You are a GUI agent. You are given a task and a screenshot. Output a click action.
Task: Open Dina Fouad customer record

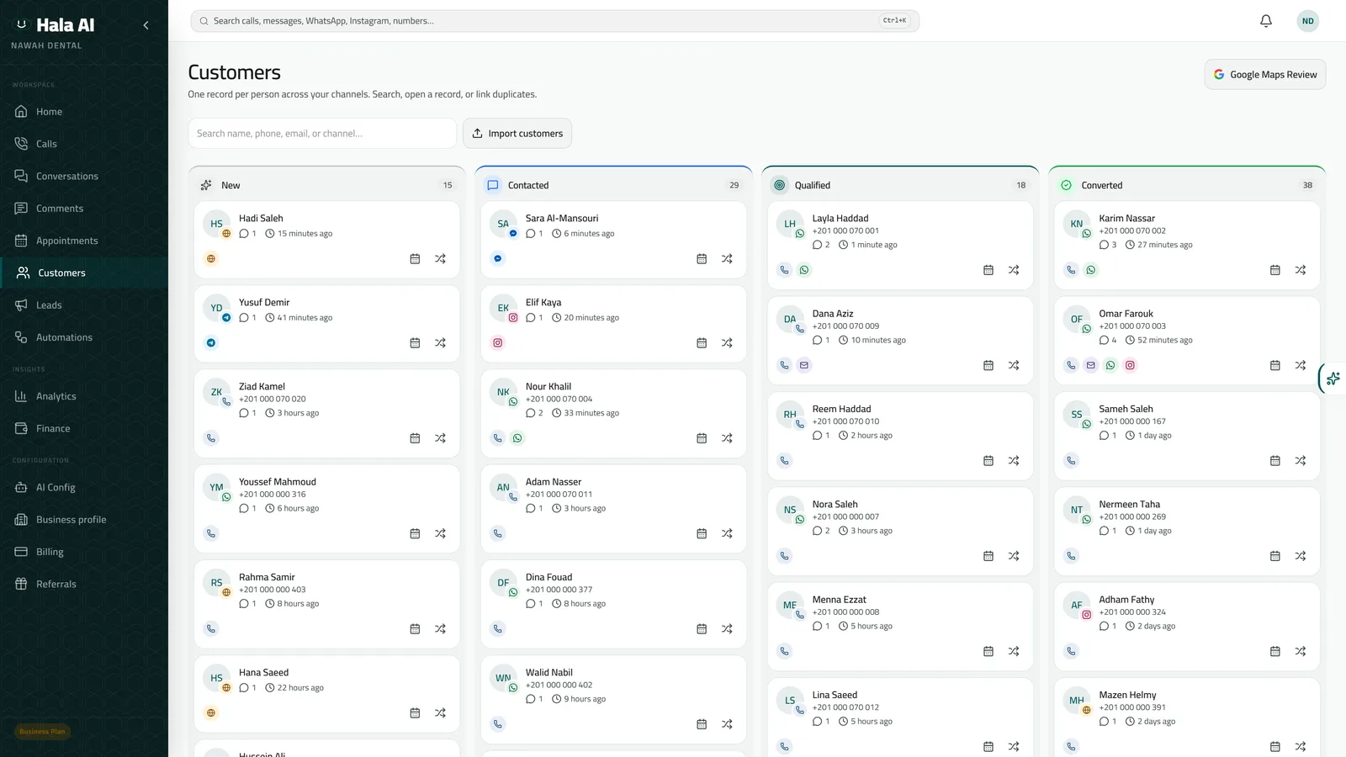pyautogui.click(x=613, y=604)
